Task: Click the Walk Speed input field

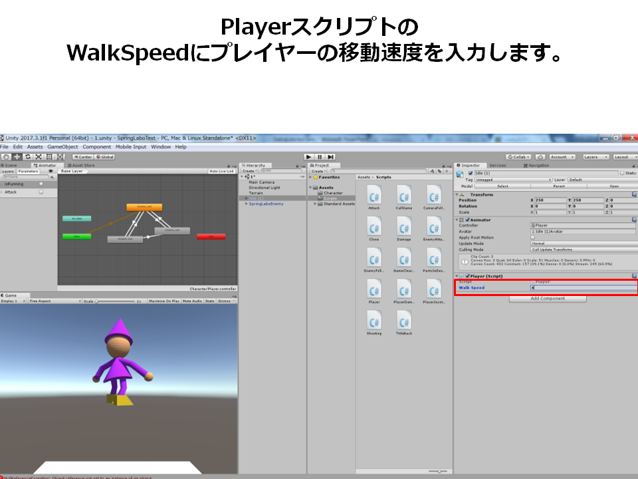Action: [x=584, y=287]
